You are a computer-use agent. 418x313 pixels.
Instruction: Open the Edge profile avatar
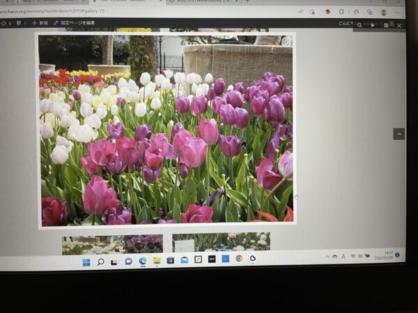pos(384,13)
